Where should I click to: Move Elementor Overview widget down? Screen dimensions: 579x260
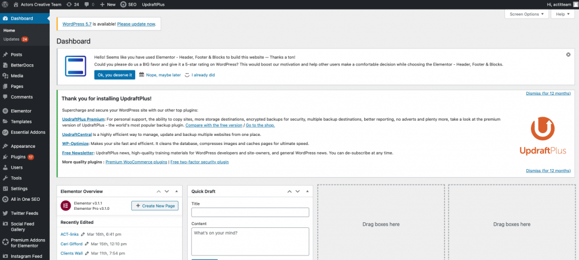[167, 192]
